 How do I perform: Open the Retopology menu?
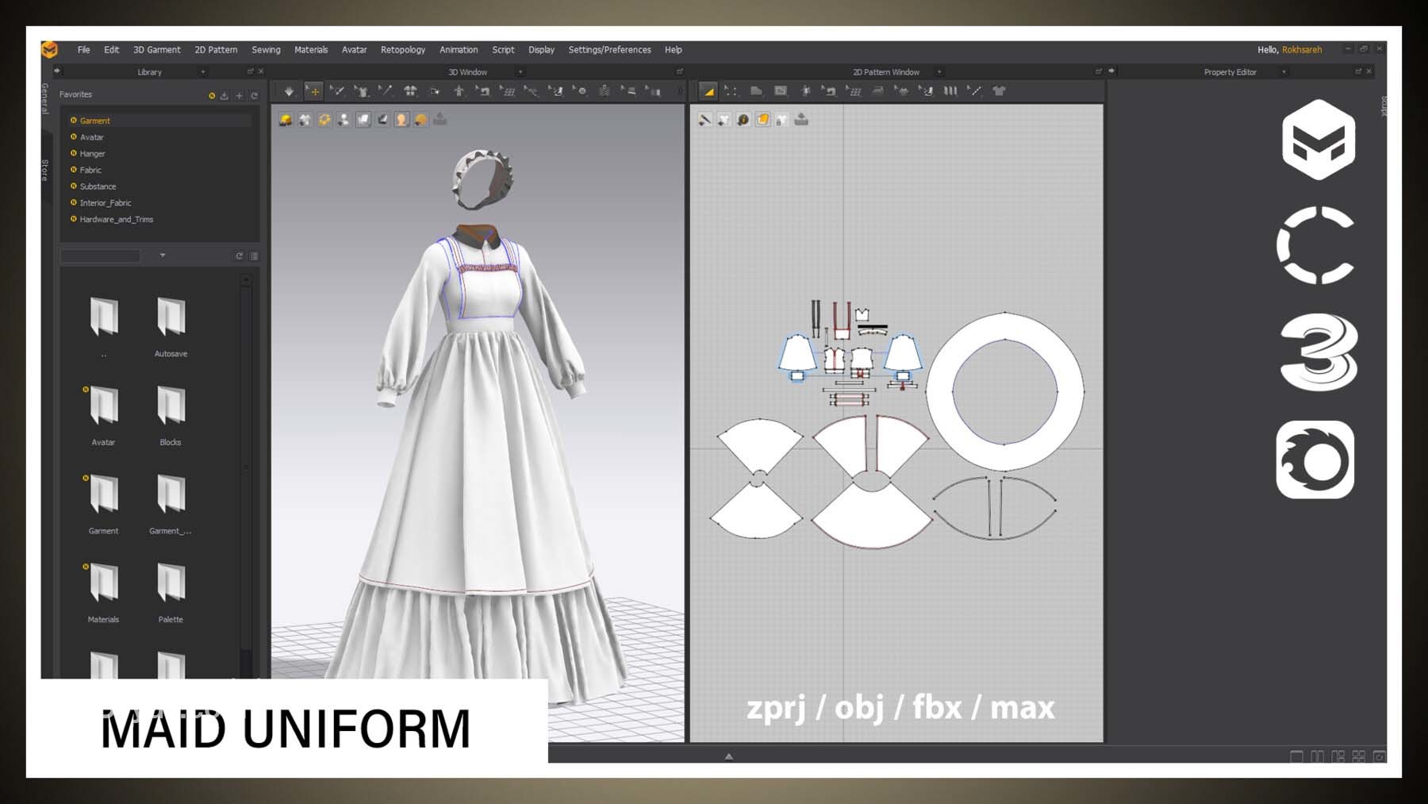coord(402,50)
